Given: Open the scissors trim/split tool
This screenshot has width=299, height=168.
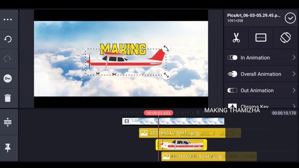Looking at the screenshot, I should (236, 37).
